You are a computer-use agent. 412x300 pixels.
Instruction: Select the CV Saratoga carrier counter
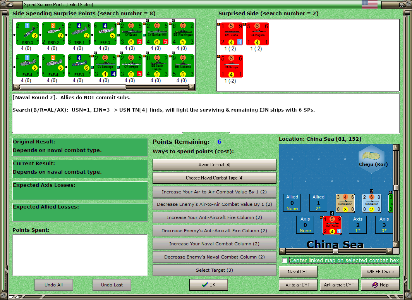(x=105, y=66)
